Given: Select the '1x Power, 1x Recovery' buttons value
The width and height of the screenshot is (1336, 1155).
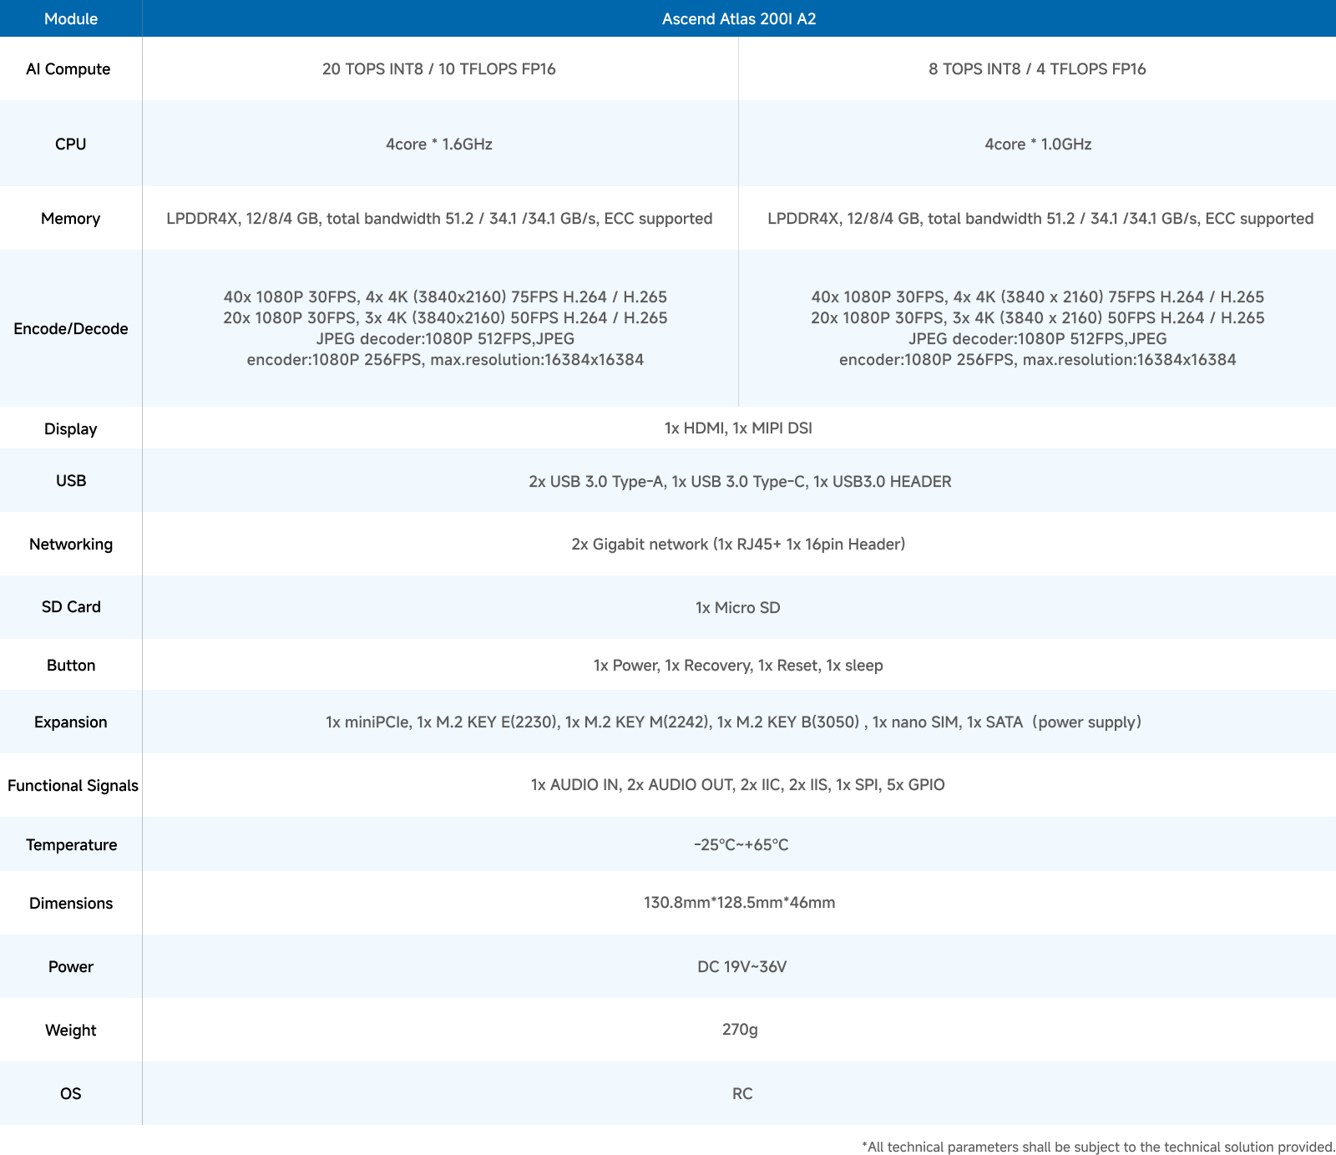Looking at the screenshot, I should click(x=738, y=666).
